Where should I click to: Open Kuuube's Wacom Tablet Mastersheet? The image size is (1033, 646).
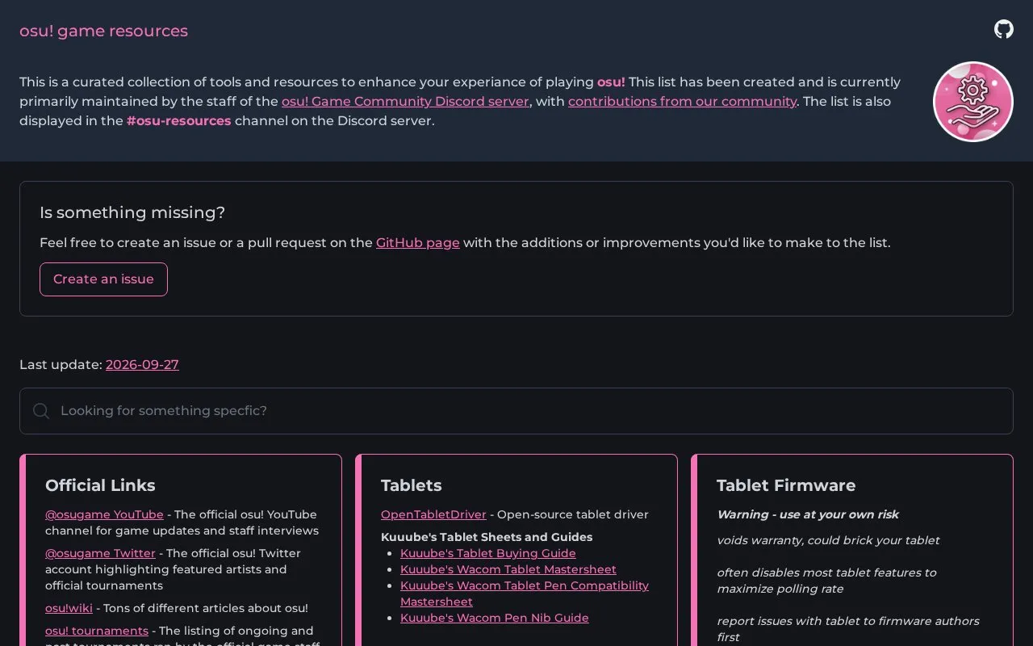click(508, 569)
